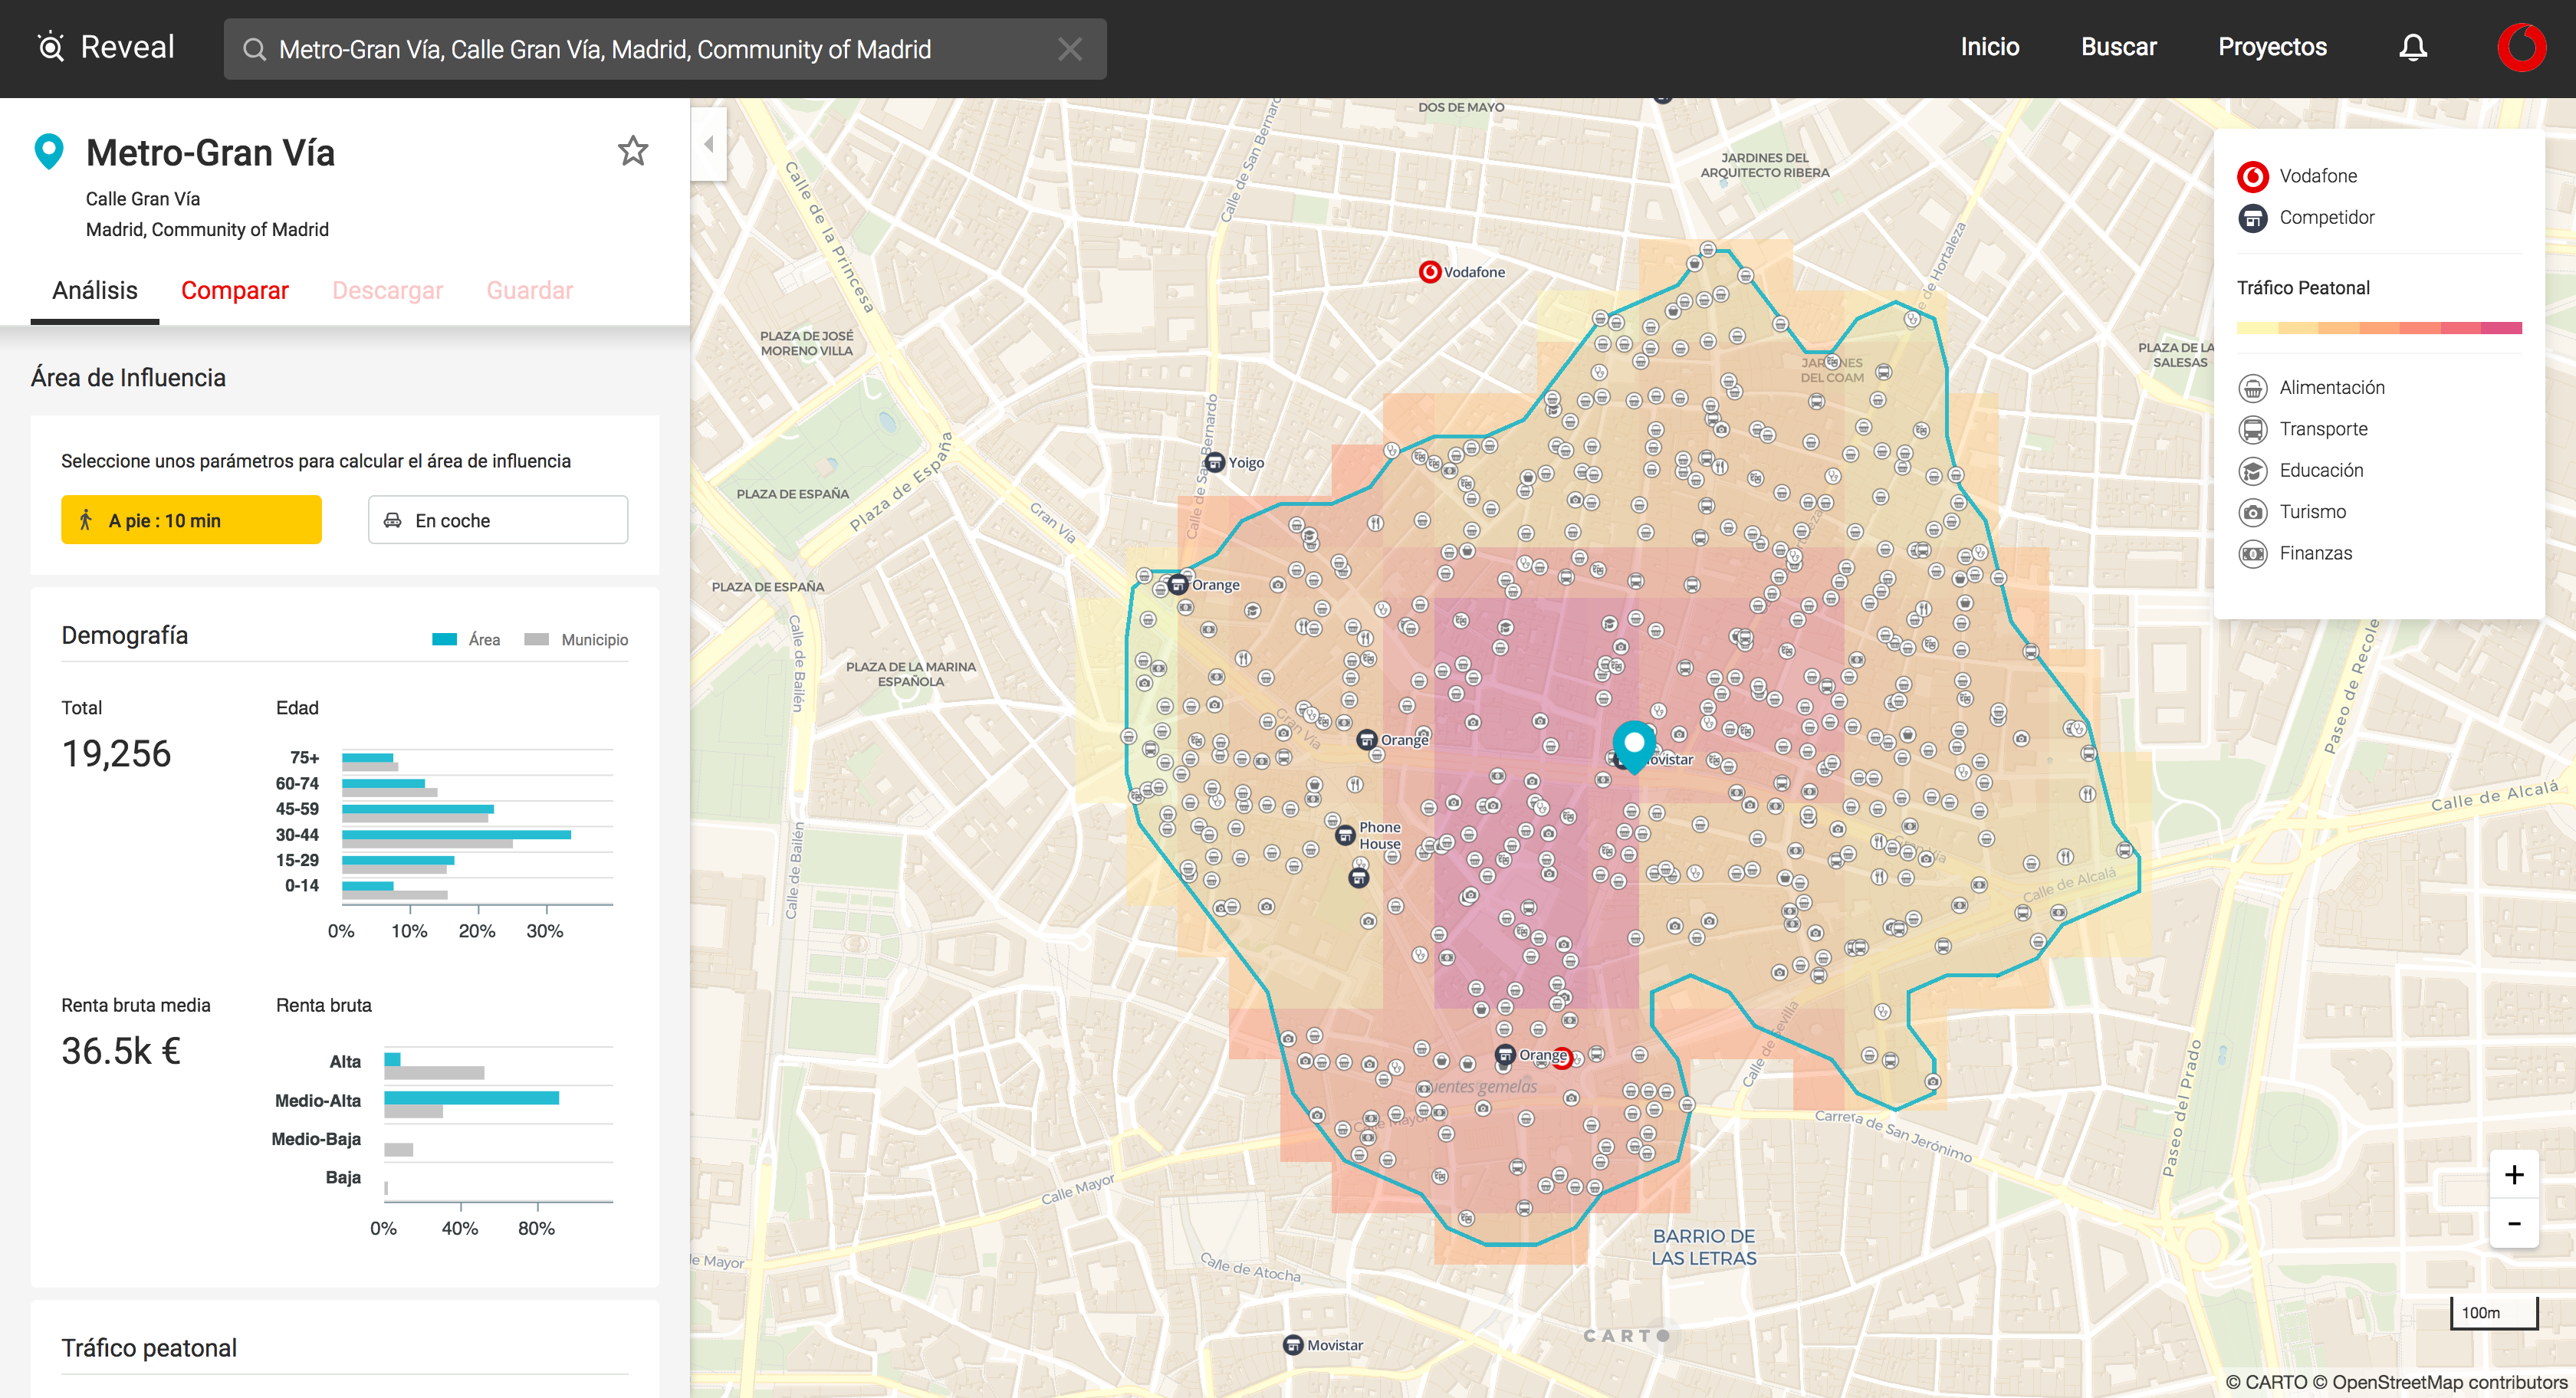Clear the search field with X

click(x=1069, y=49)
